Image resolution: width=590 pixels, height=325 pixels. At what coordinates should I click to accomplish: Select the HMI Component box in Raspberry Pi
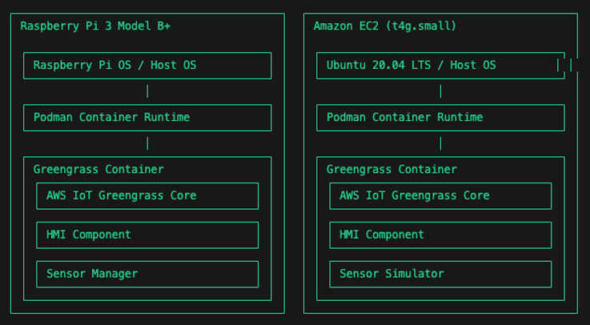(147, 235)
